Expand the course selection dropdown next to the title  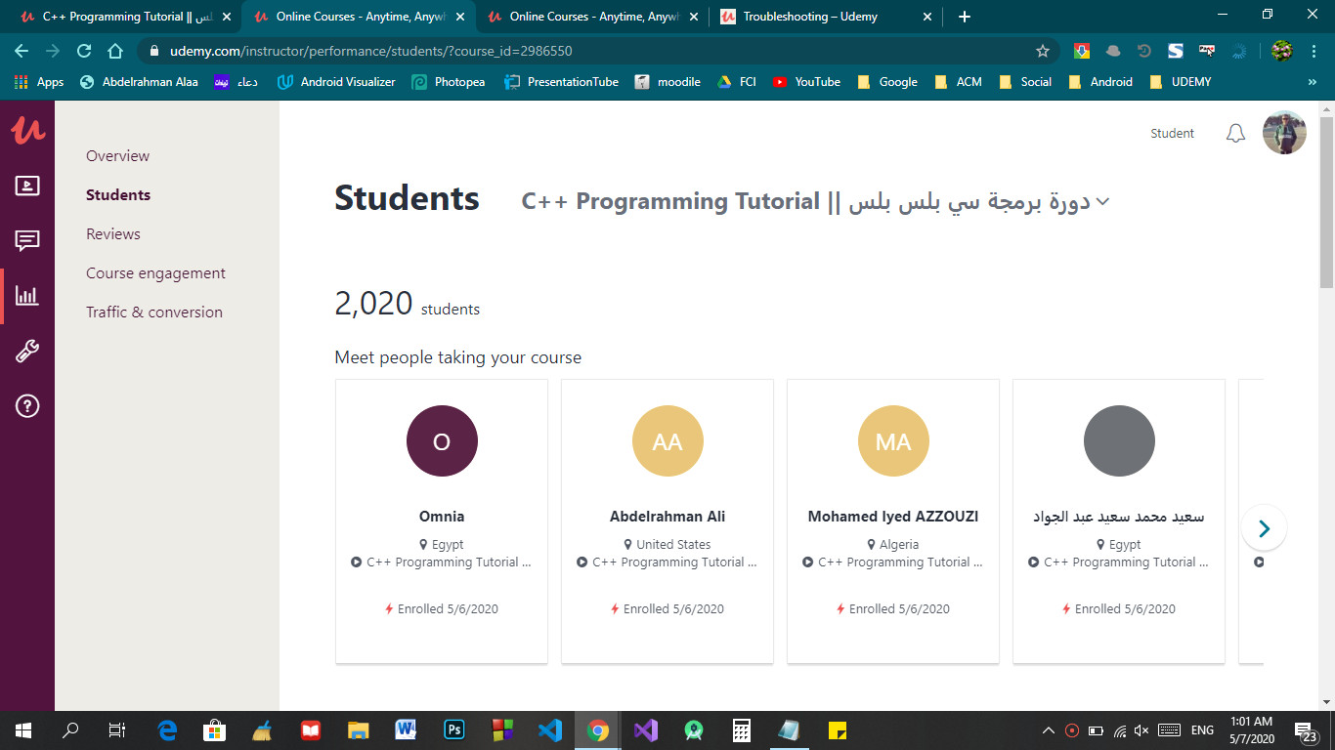pyautogui.click(x=1103, y=201)
